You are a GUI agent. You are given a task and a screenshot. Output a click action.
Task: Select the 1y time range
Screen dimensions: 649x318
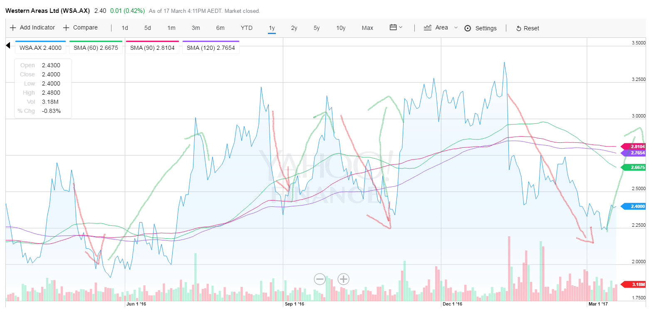tap(272, 28)
